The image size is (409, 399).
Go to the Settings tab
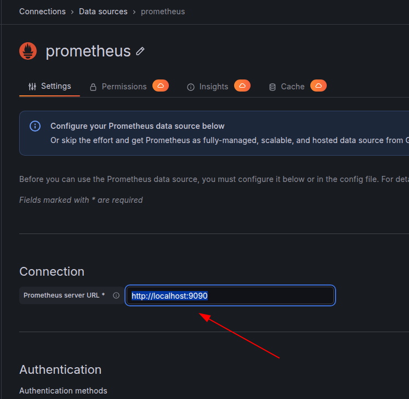click(x=49, y=86)
